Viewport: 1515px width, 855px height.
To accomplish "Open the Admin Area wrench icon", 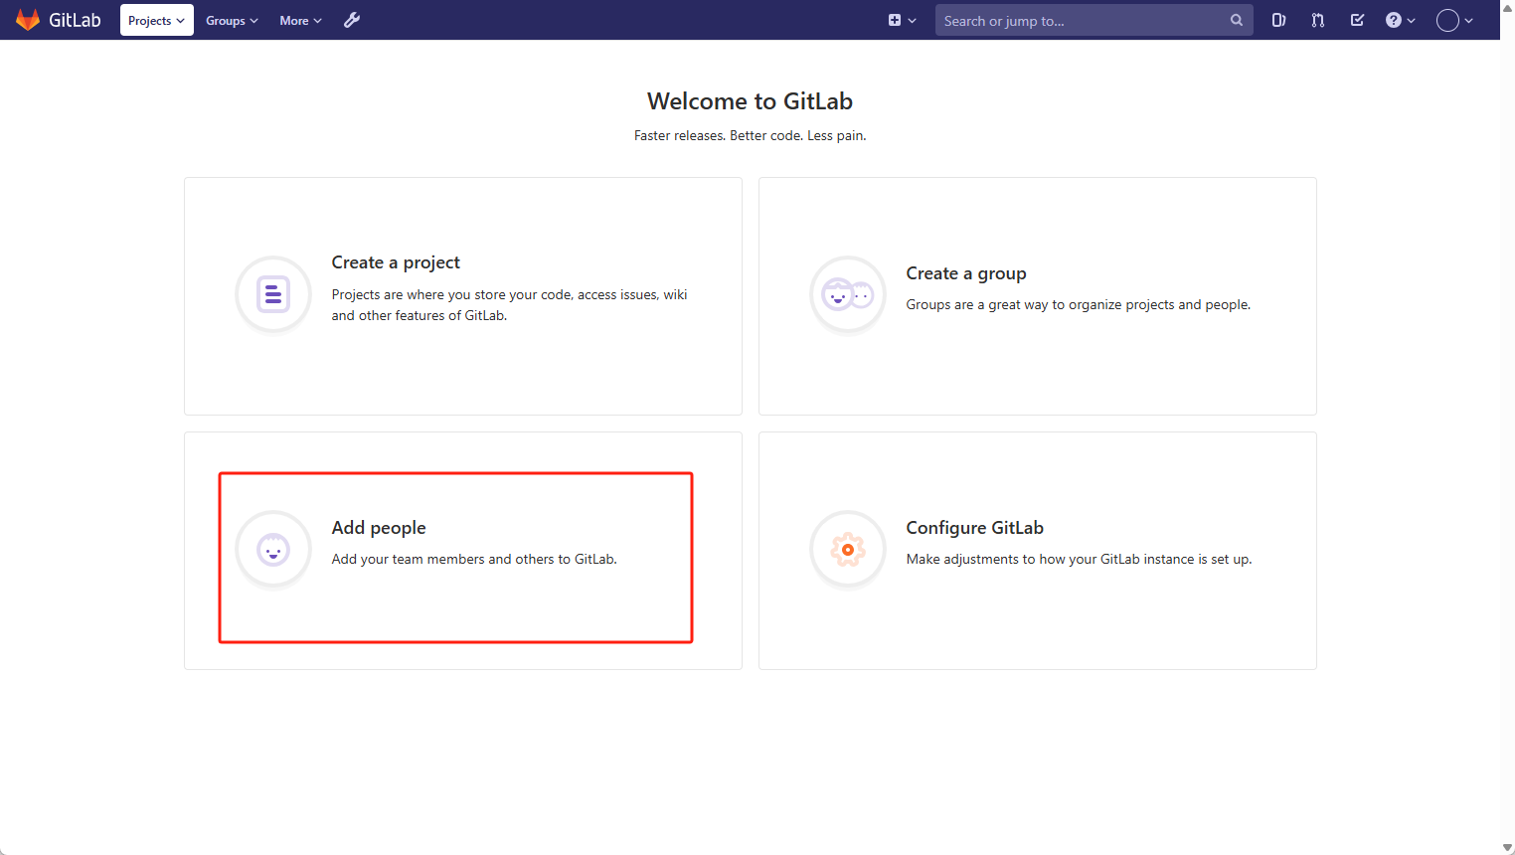I will [352, 20].
